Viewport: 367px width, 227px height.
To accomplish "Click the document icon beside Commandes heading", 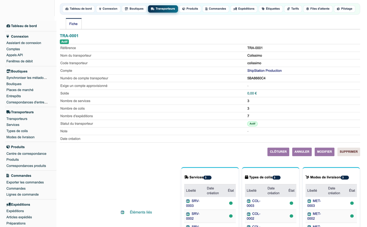I will click(8, 176).
